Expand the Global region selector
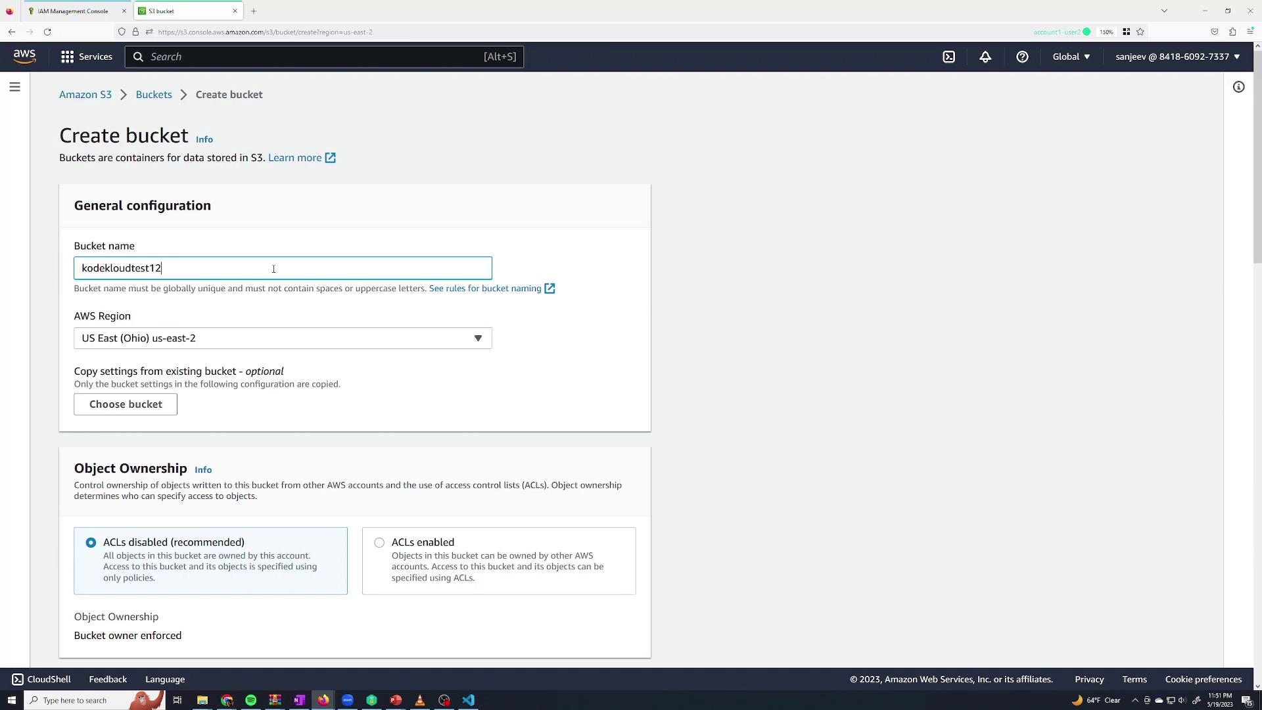 [1071, 57]
